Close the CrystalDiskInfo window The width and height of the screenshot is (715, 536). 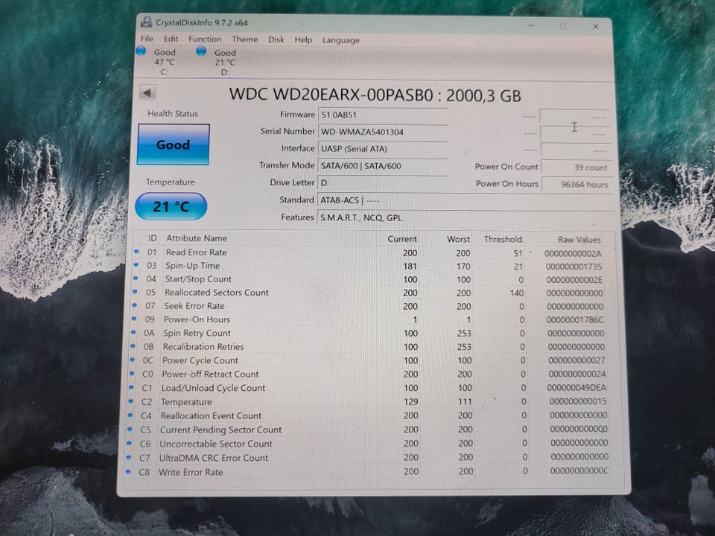tap(595, 27)
